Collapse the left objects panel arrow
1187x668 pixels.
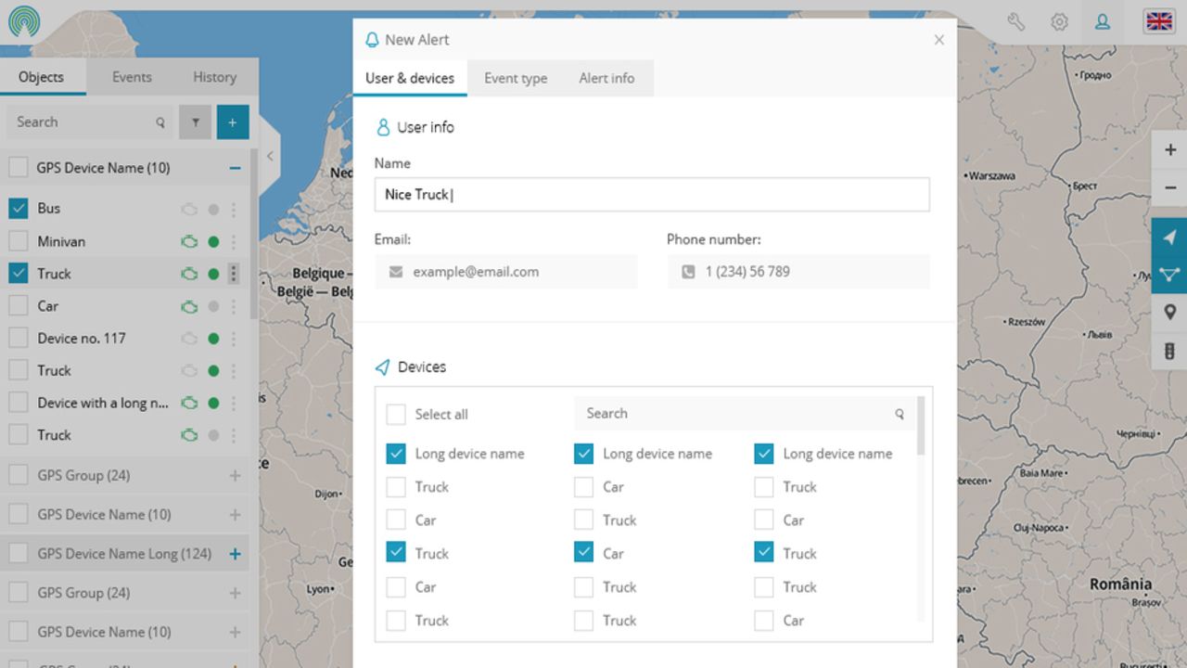pos(270,156)
